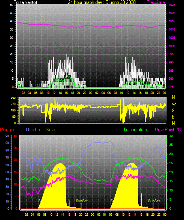Click blue humidity axis value 80
The height and width of the screenshot is (220, 184).
(7, 150)
